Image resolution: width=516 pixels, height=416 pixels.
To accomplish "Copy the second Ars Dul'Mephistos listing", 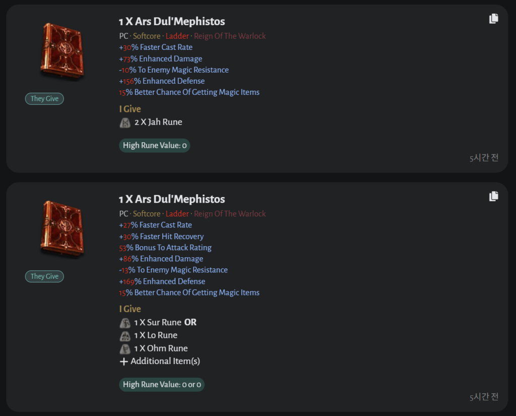I will tap(494, 196).
